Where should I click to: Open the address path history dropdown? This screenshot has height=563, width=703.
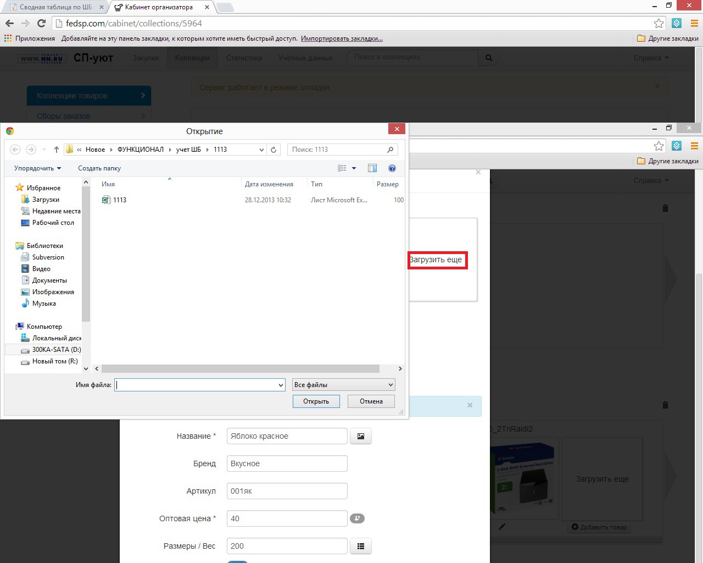pyautogui.click(x=261, y=150)
